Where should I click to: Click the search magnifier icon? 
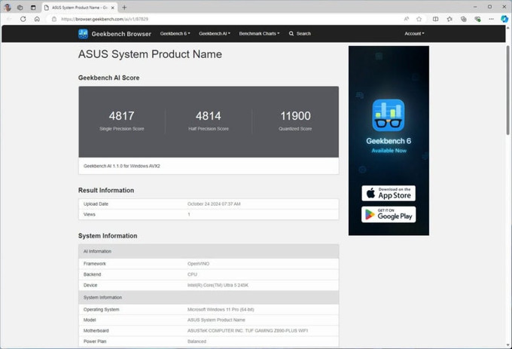click(x=291, y=33)
